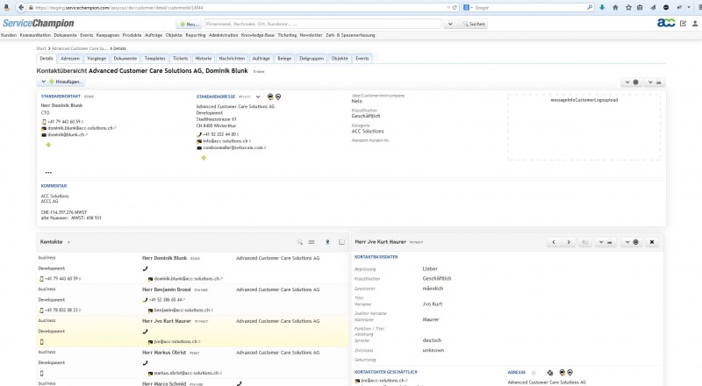The image size is (702, 386).
Task: Switch to Tickets tab
Action: (181, 58)
